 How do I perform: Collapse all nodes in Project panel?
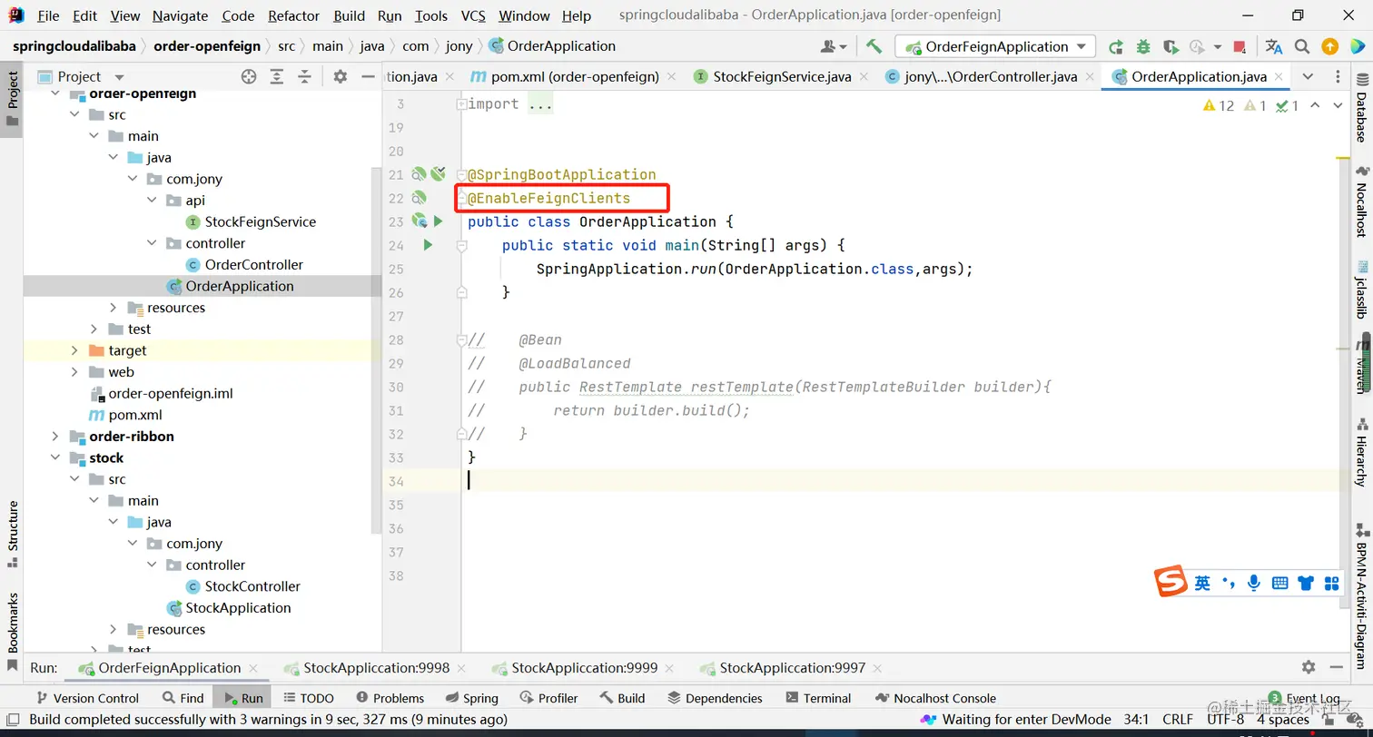(305, 77)
